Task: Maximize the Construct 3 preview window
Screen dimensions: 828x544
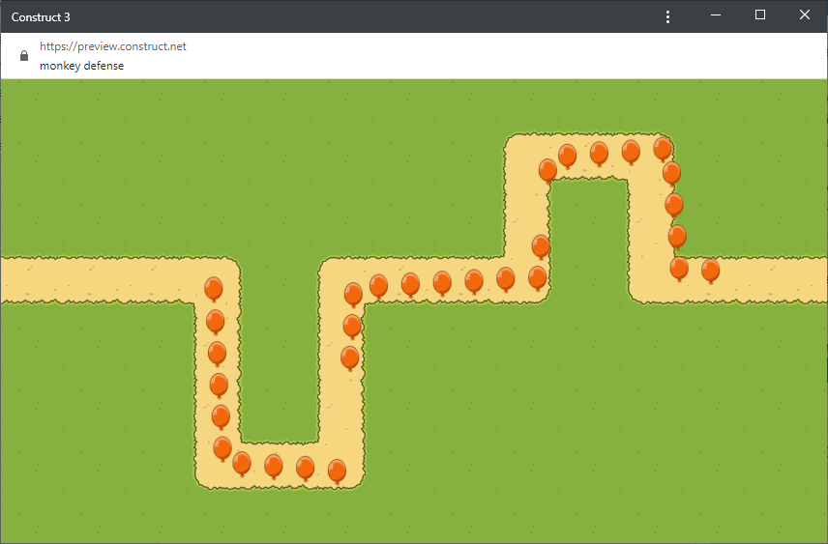Action: click(x=760, y=14)
